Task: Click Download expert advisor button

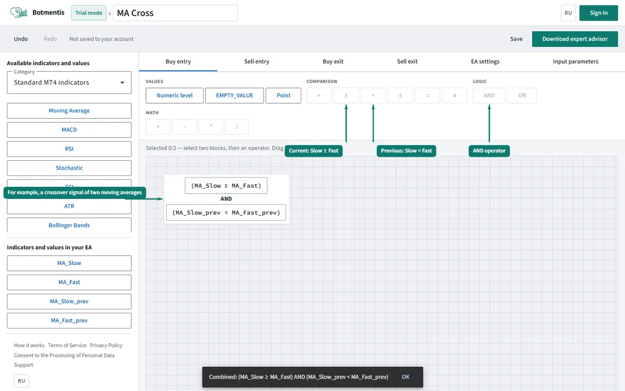Action: point(575,39)
